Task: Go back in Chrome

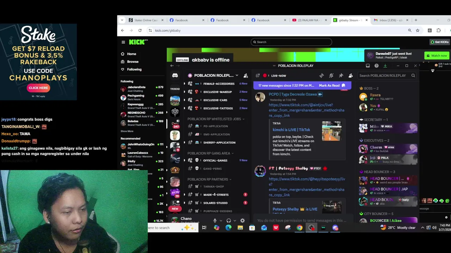Action: tap(123, 31)
